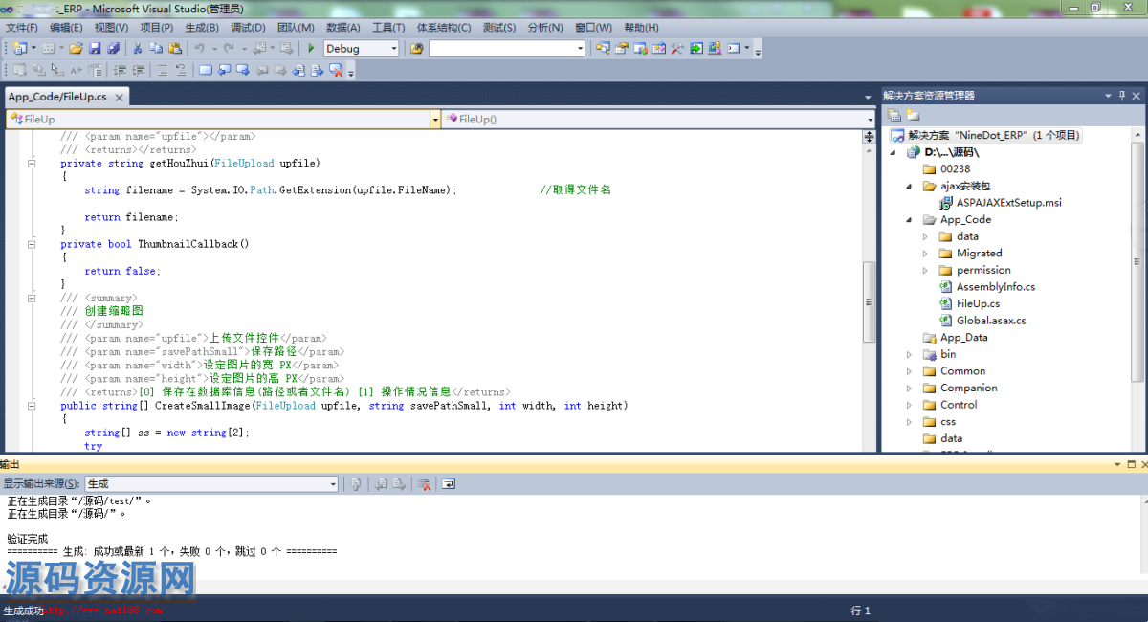
Task: Collapse the App_Code folder node
Action: pos(910,220)
